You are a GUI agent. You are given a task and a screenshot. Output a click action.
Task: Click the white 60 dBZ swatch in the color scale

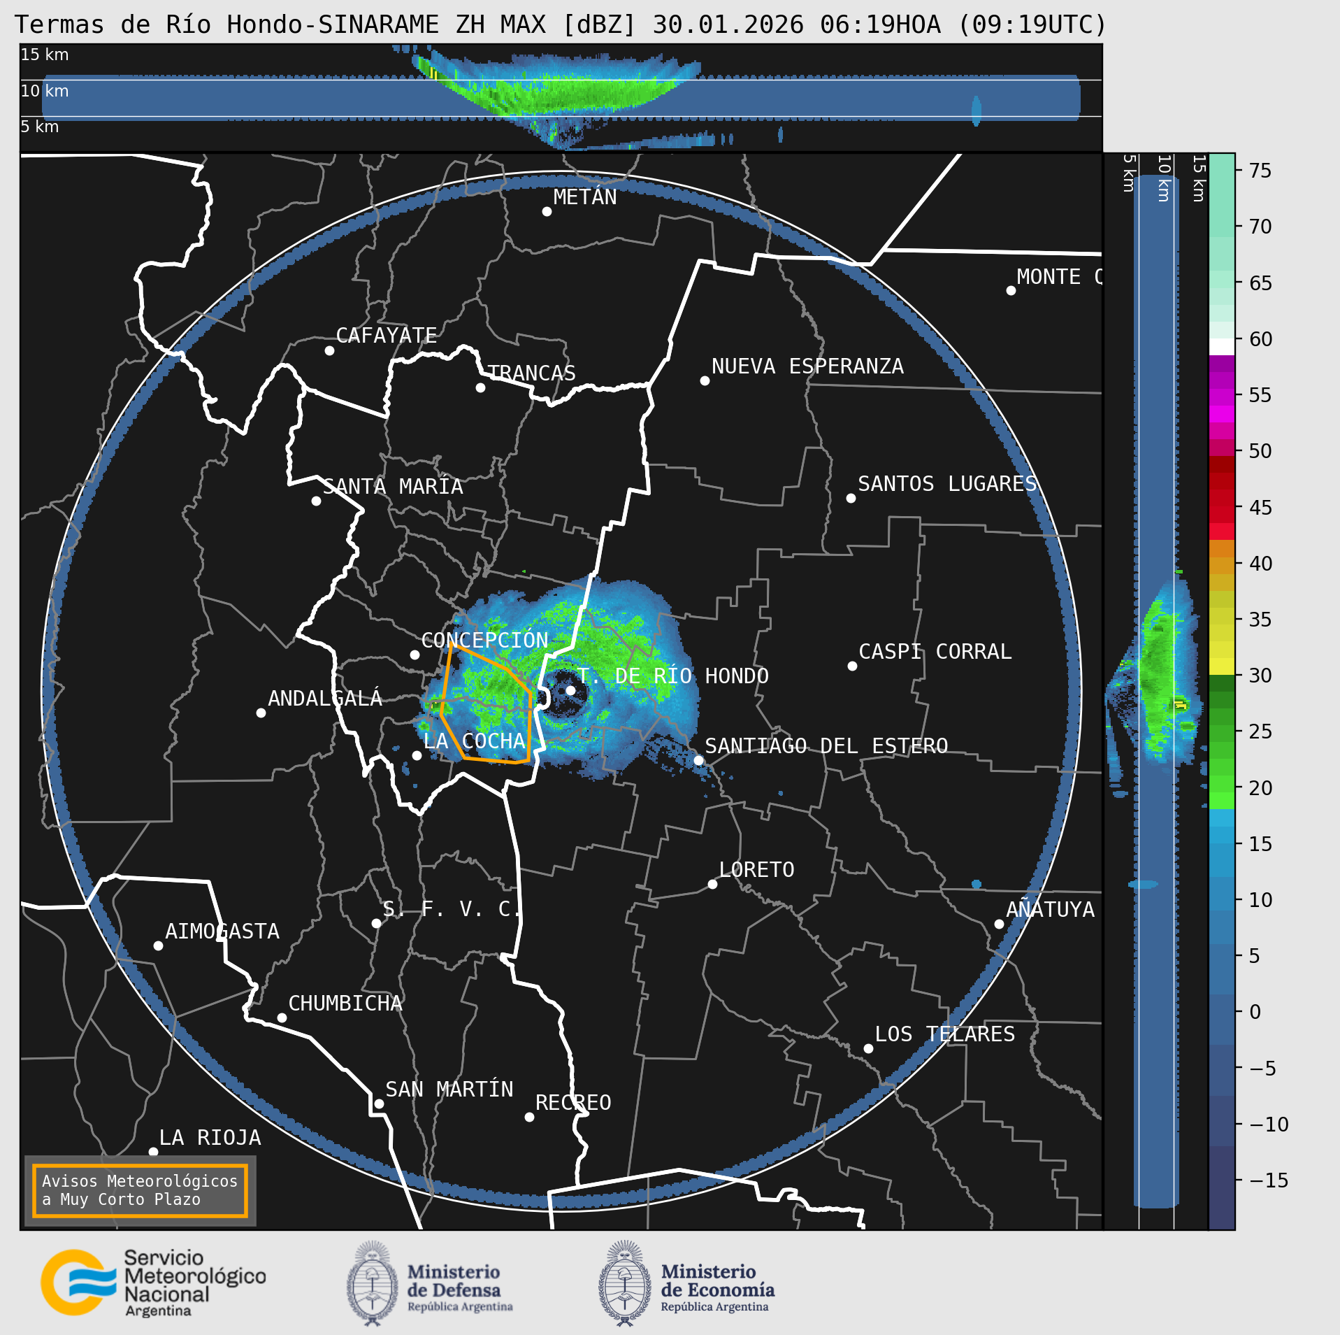click(x=1222, y=347)
